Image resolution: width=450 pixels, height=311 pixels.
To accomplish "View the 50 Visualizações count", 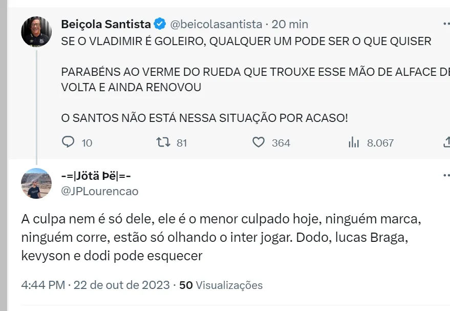I will click(x=221, y=285).
